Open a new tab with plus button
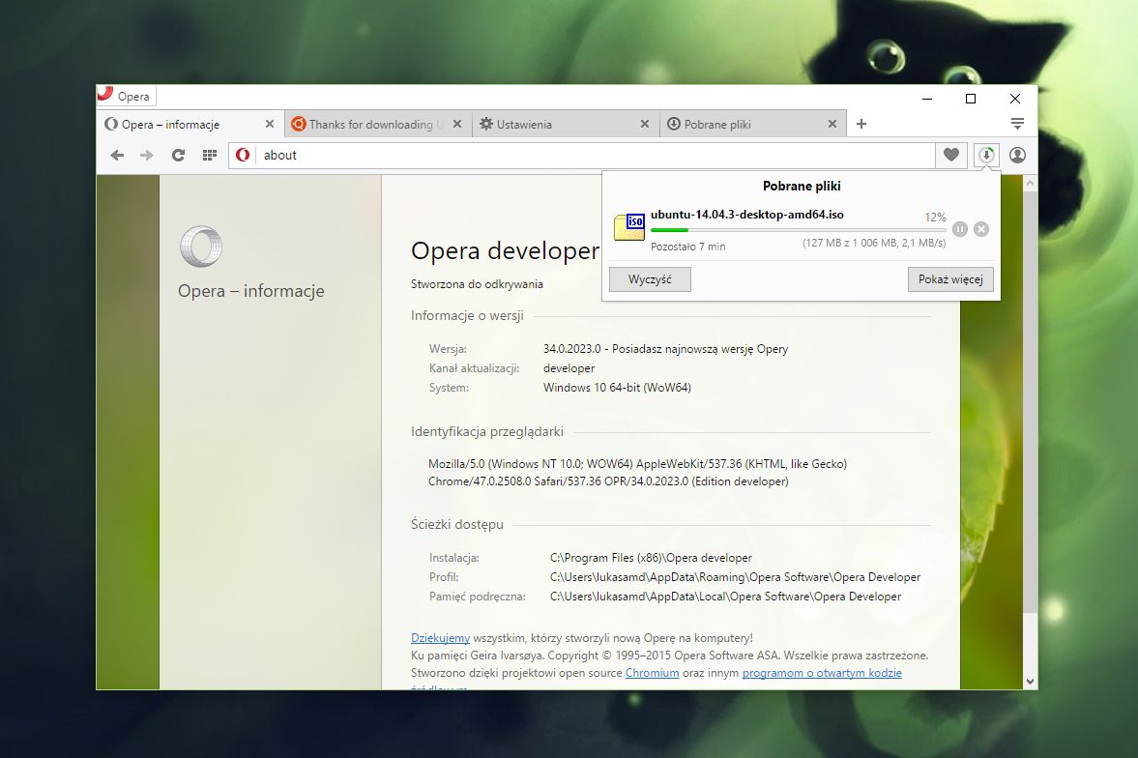This screenshot has width=1138, height=758. pyautogui.click(x=861, y=124)
